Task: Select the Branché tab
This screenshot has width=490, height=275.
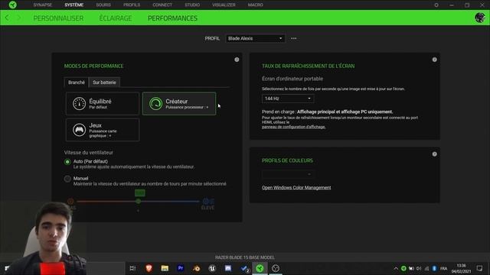Action: (x=77, y=82)
